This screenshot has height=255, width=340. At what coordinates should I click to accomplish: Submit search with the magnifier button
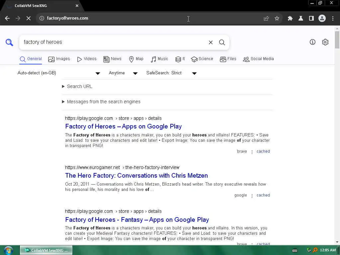(222, 42)
